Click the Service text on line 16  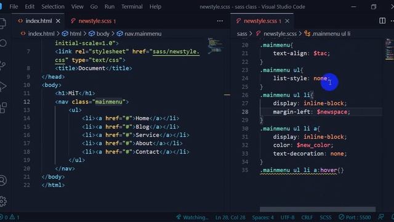point(147,135)
